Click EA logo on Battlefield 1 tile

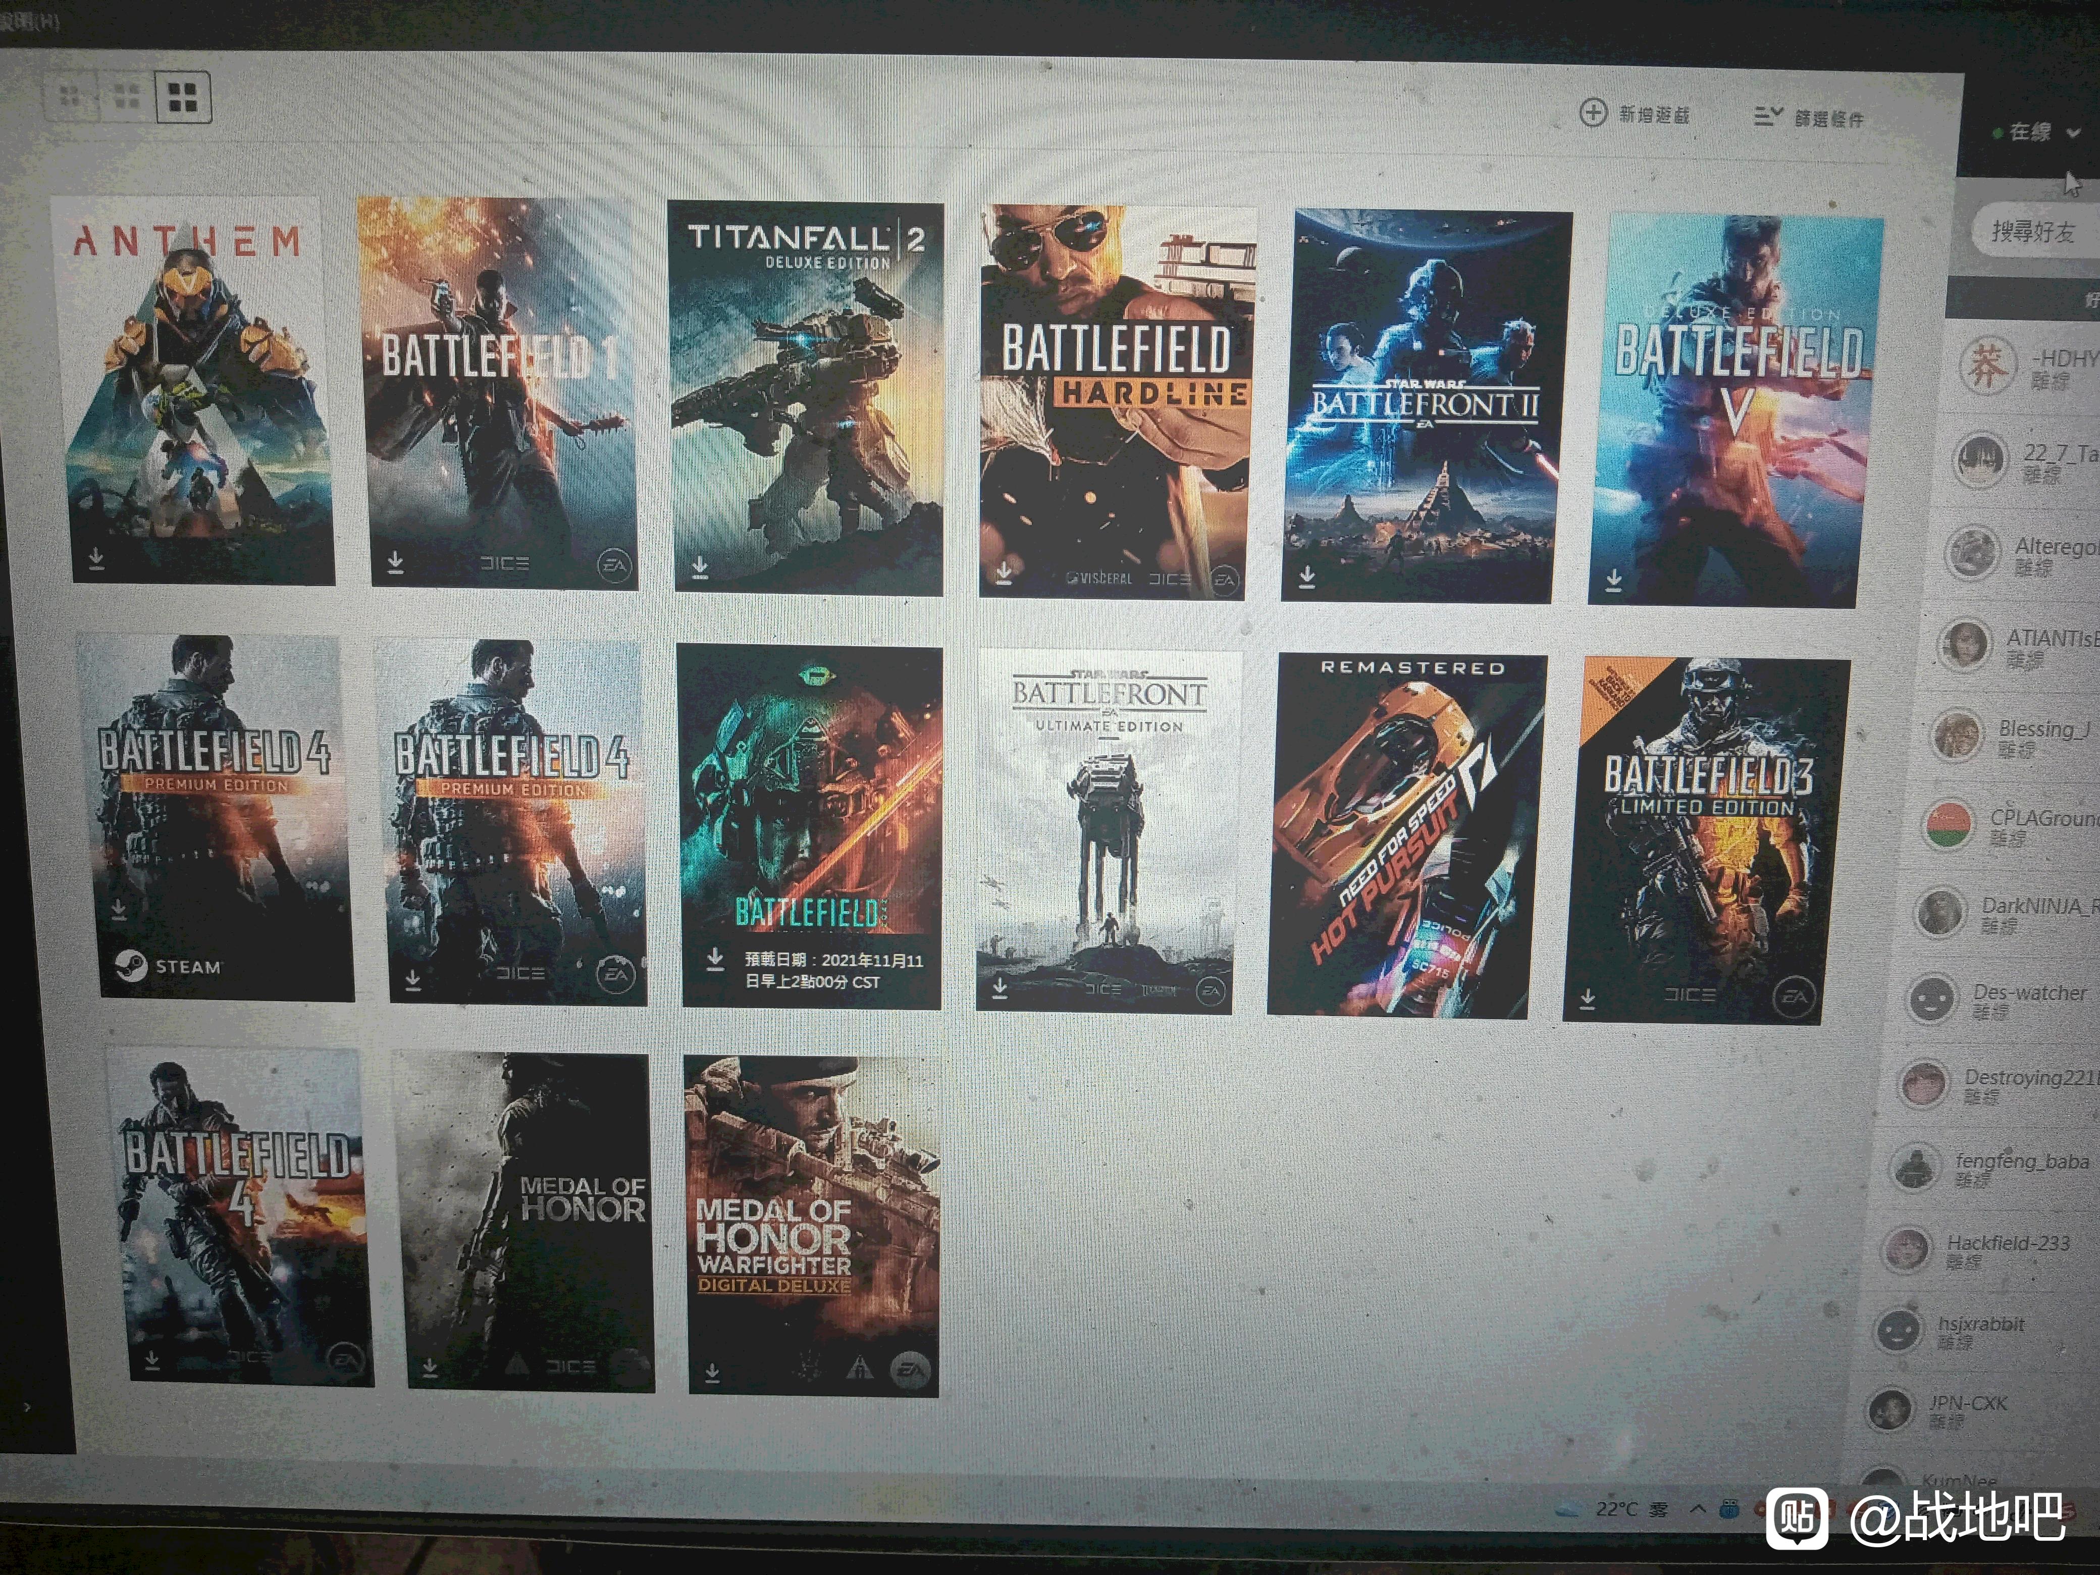pyautogui.click(x=614, y=566)
